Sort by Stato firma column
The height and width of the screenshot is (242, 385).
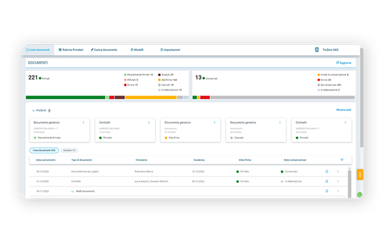pyautogui.click(x=245, y=160)
